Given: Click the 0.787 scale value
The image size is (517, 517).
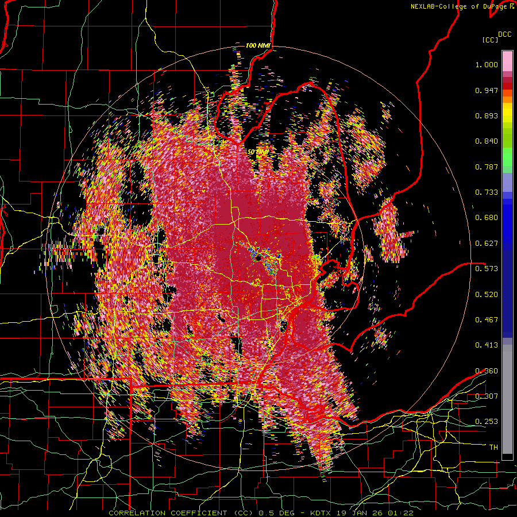Looking at the screenshot, I should pos(487,167).
